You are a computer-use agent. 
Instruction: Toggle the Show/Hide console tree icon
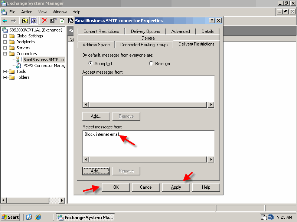pyautogui.click(x=34, y=21)
